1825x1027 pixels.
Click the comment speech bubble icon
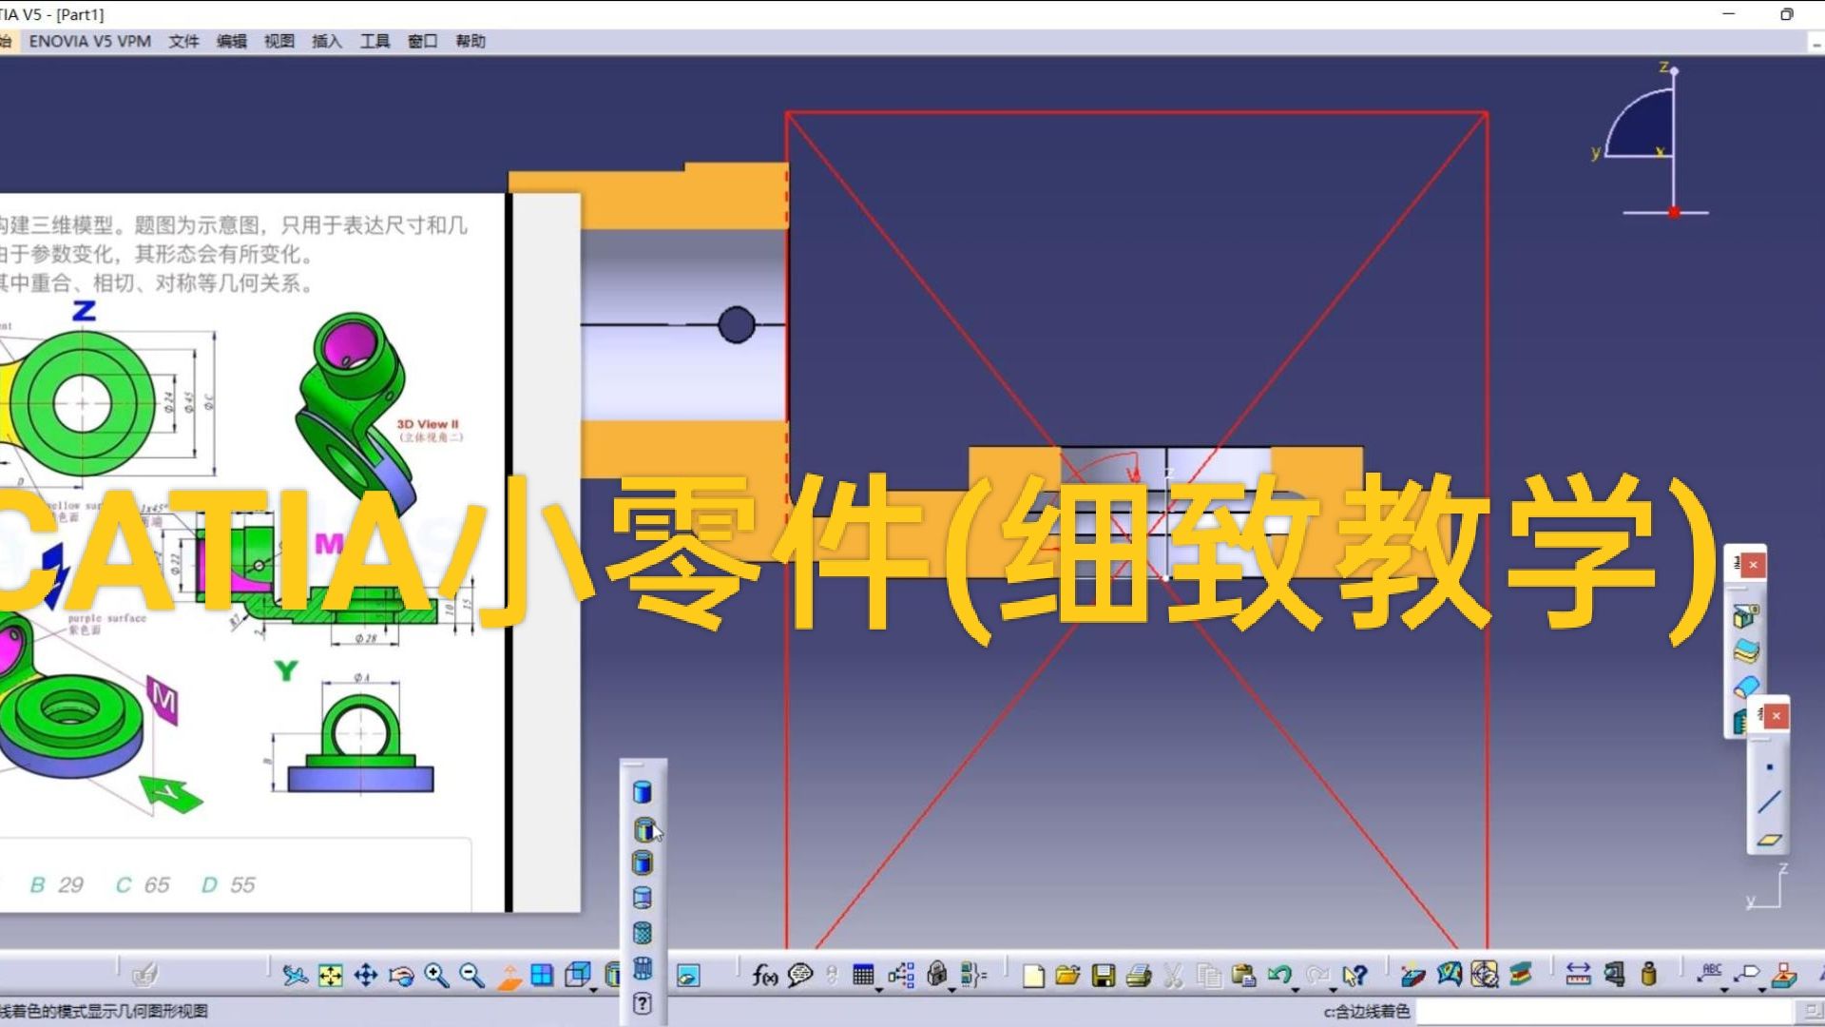pyautogui.click(x=800, y=975)
